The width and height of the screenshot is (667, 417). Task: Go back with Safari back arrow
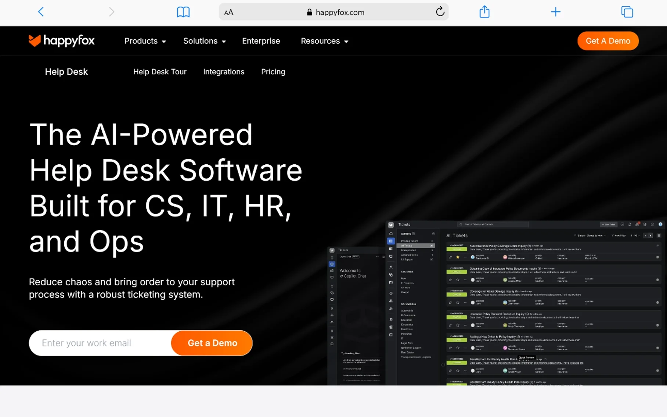coord(41,12)
